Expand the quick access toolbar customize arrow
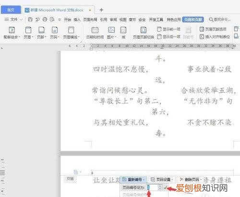 (x=60, y=20)
